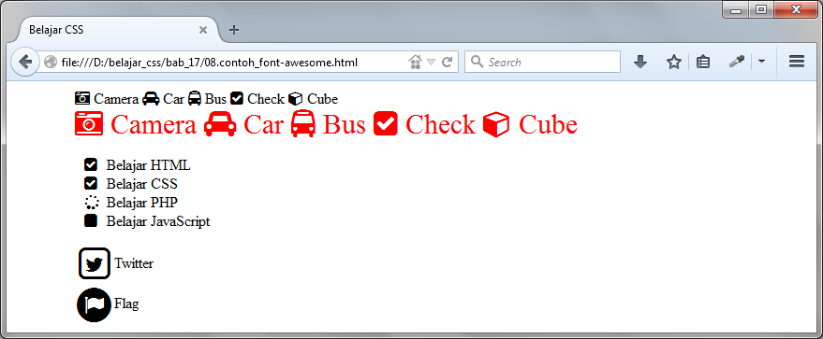Click the large red camera icon

click(89, 123)
